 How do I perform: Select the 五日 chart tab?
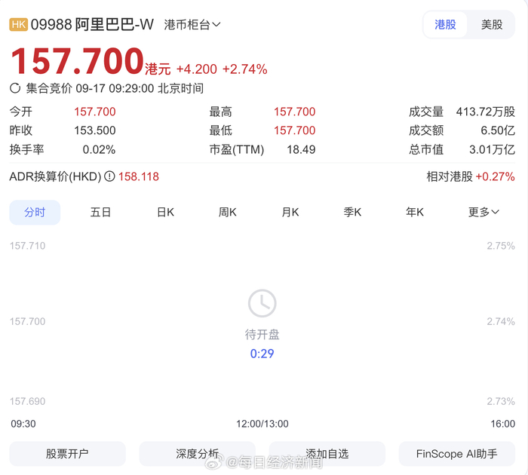point(100,213)
